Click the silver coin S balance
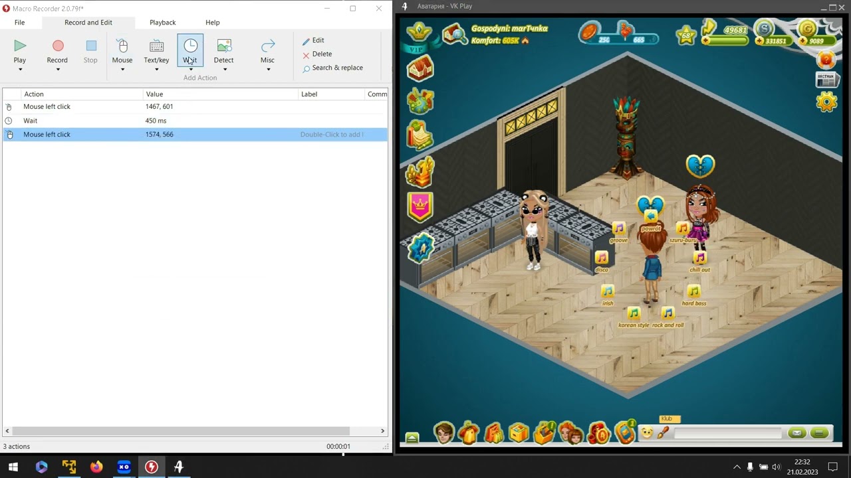Viewport: 851px width, 478px height. pos(765,29)
